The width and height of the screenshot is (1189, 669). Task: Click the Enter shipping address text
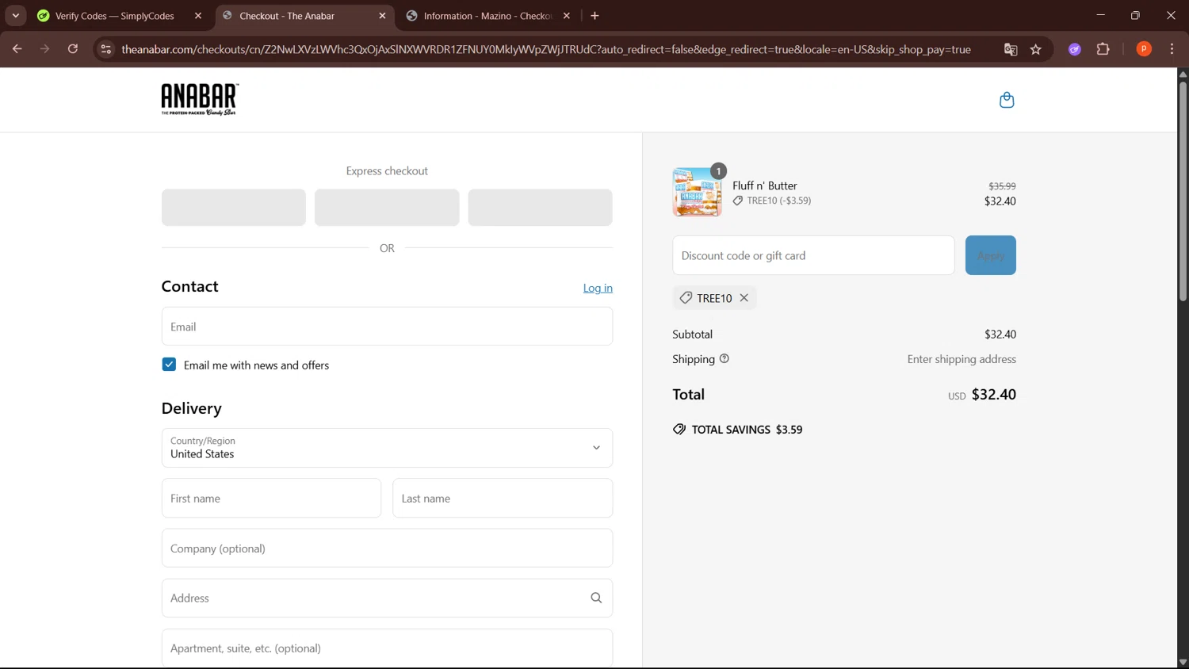tap(962, 359)
